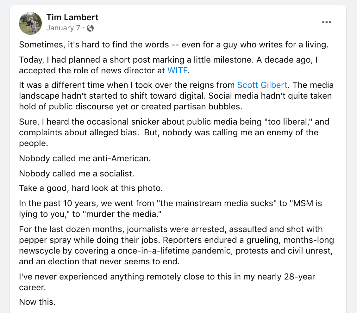Open the three-dot post options menu

click(327, 22)
